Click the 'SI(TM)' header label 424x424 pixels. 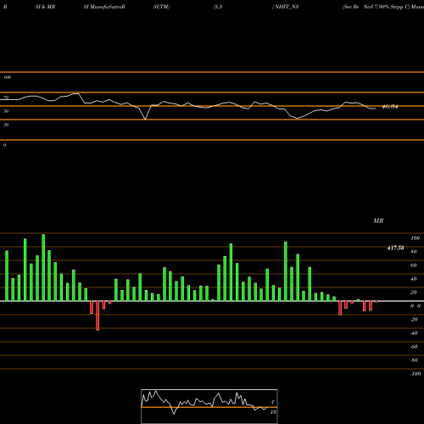pos(161,7)
